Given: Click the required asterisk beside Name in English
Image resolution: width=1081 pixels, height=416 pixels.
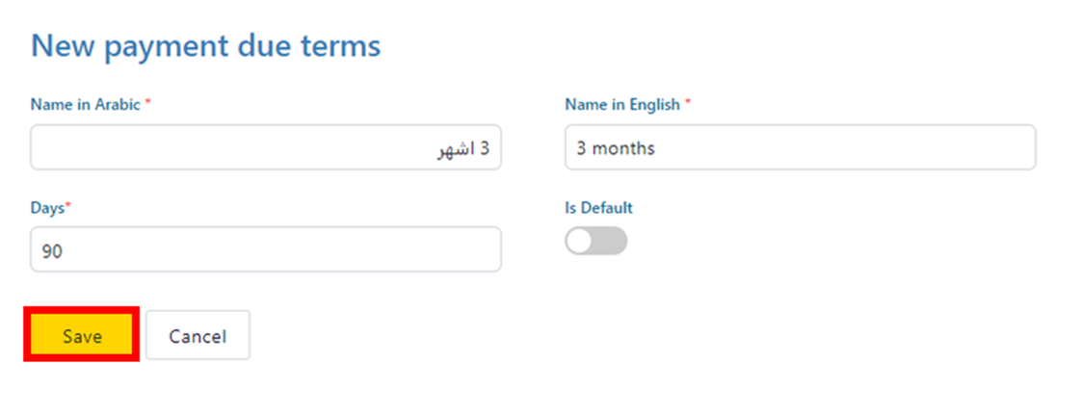Looking at the screenshot, I should (688, 103).
